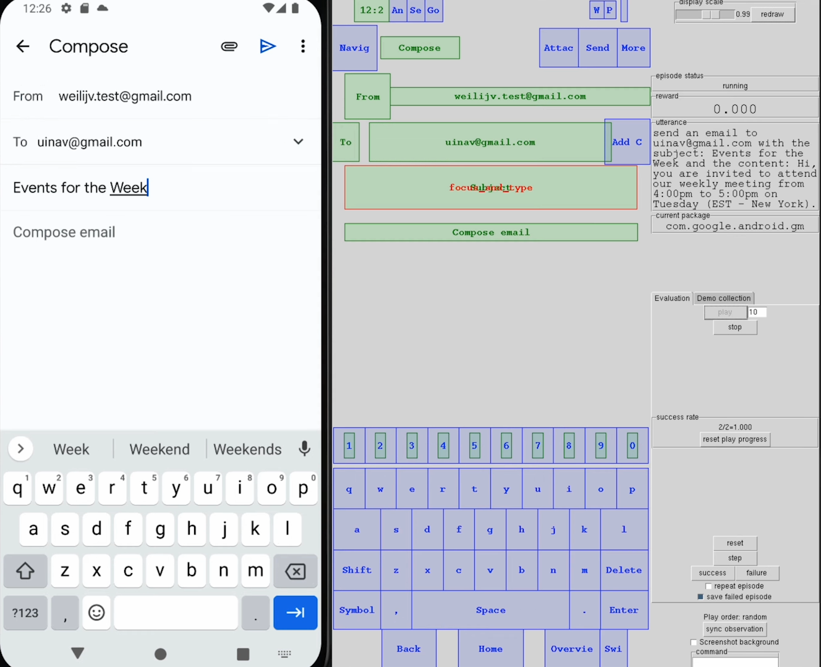Screen dimensions: 821x667
Task: Toggle the save failed episode checkbox
Action: [700, 597]
